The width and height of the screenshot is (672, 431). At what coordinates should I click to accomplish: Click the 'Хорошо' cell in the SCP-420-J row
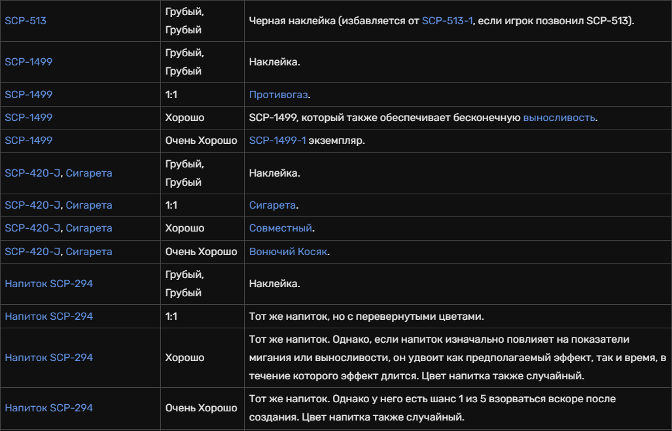[202, 228]
